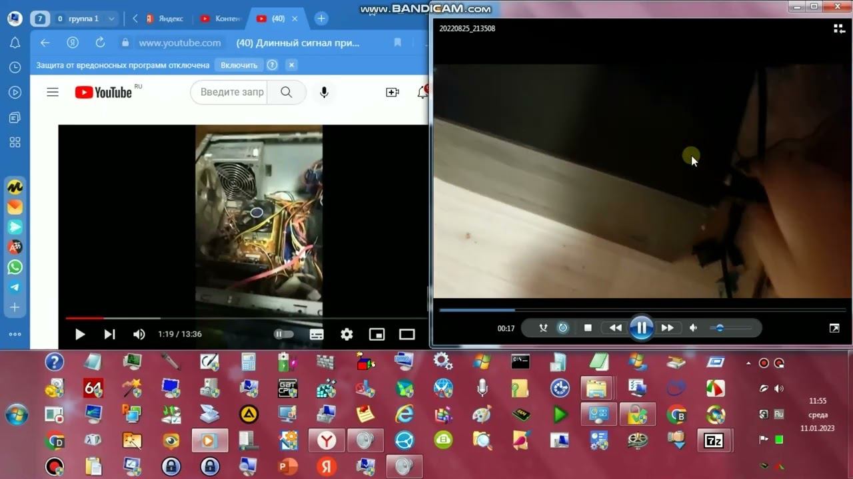Expand the группа 1 tab group dropdown
Screen dimensions: 853x479
pos(111,19)
